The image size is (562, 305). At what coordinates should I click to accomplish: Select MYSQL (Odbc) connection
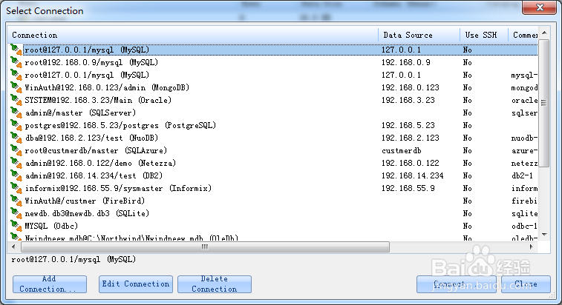click(51, 226)
